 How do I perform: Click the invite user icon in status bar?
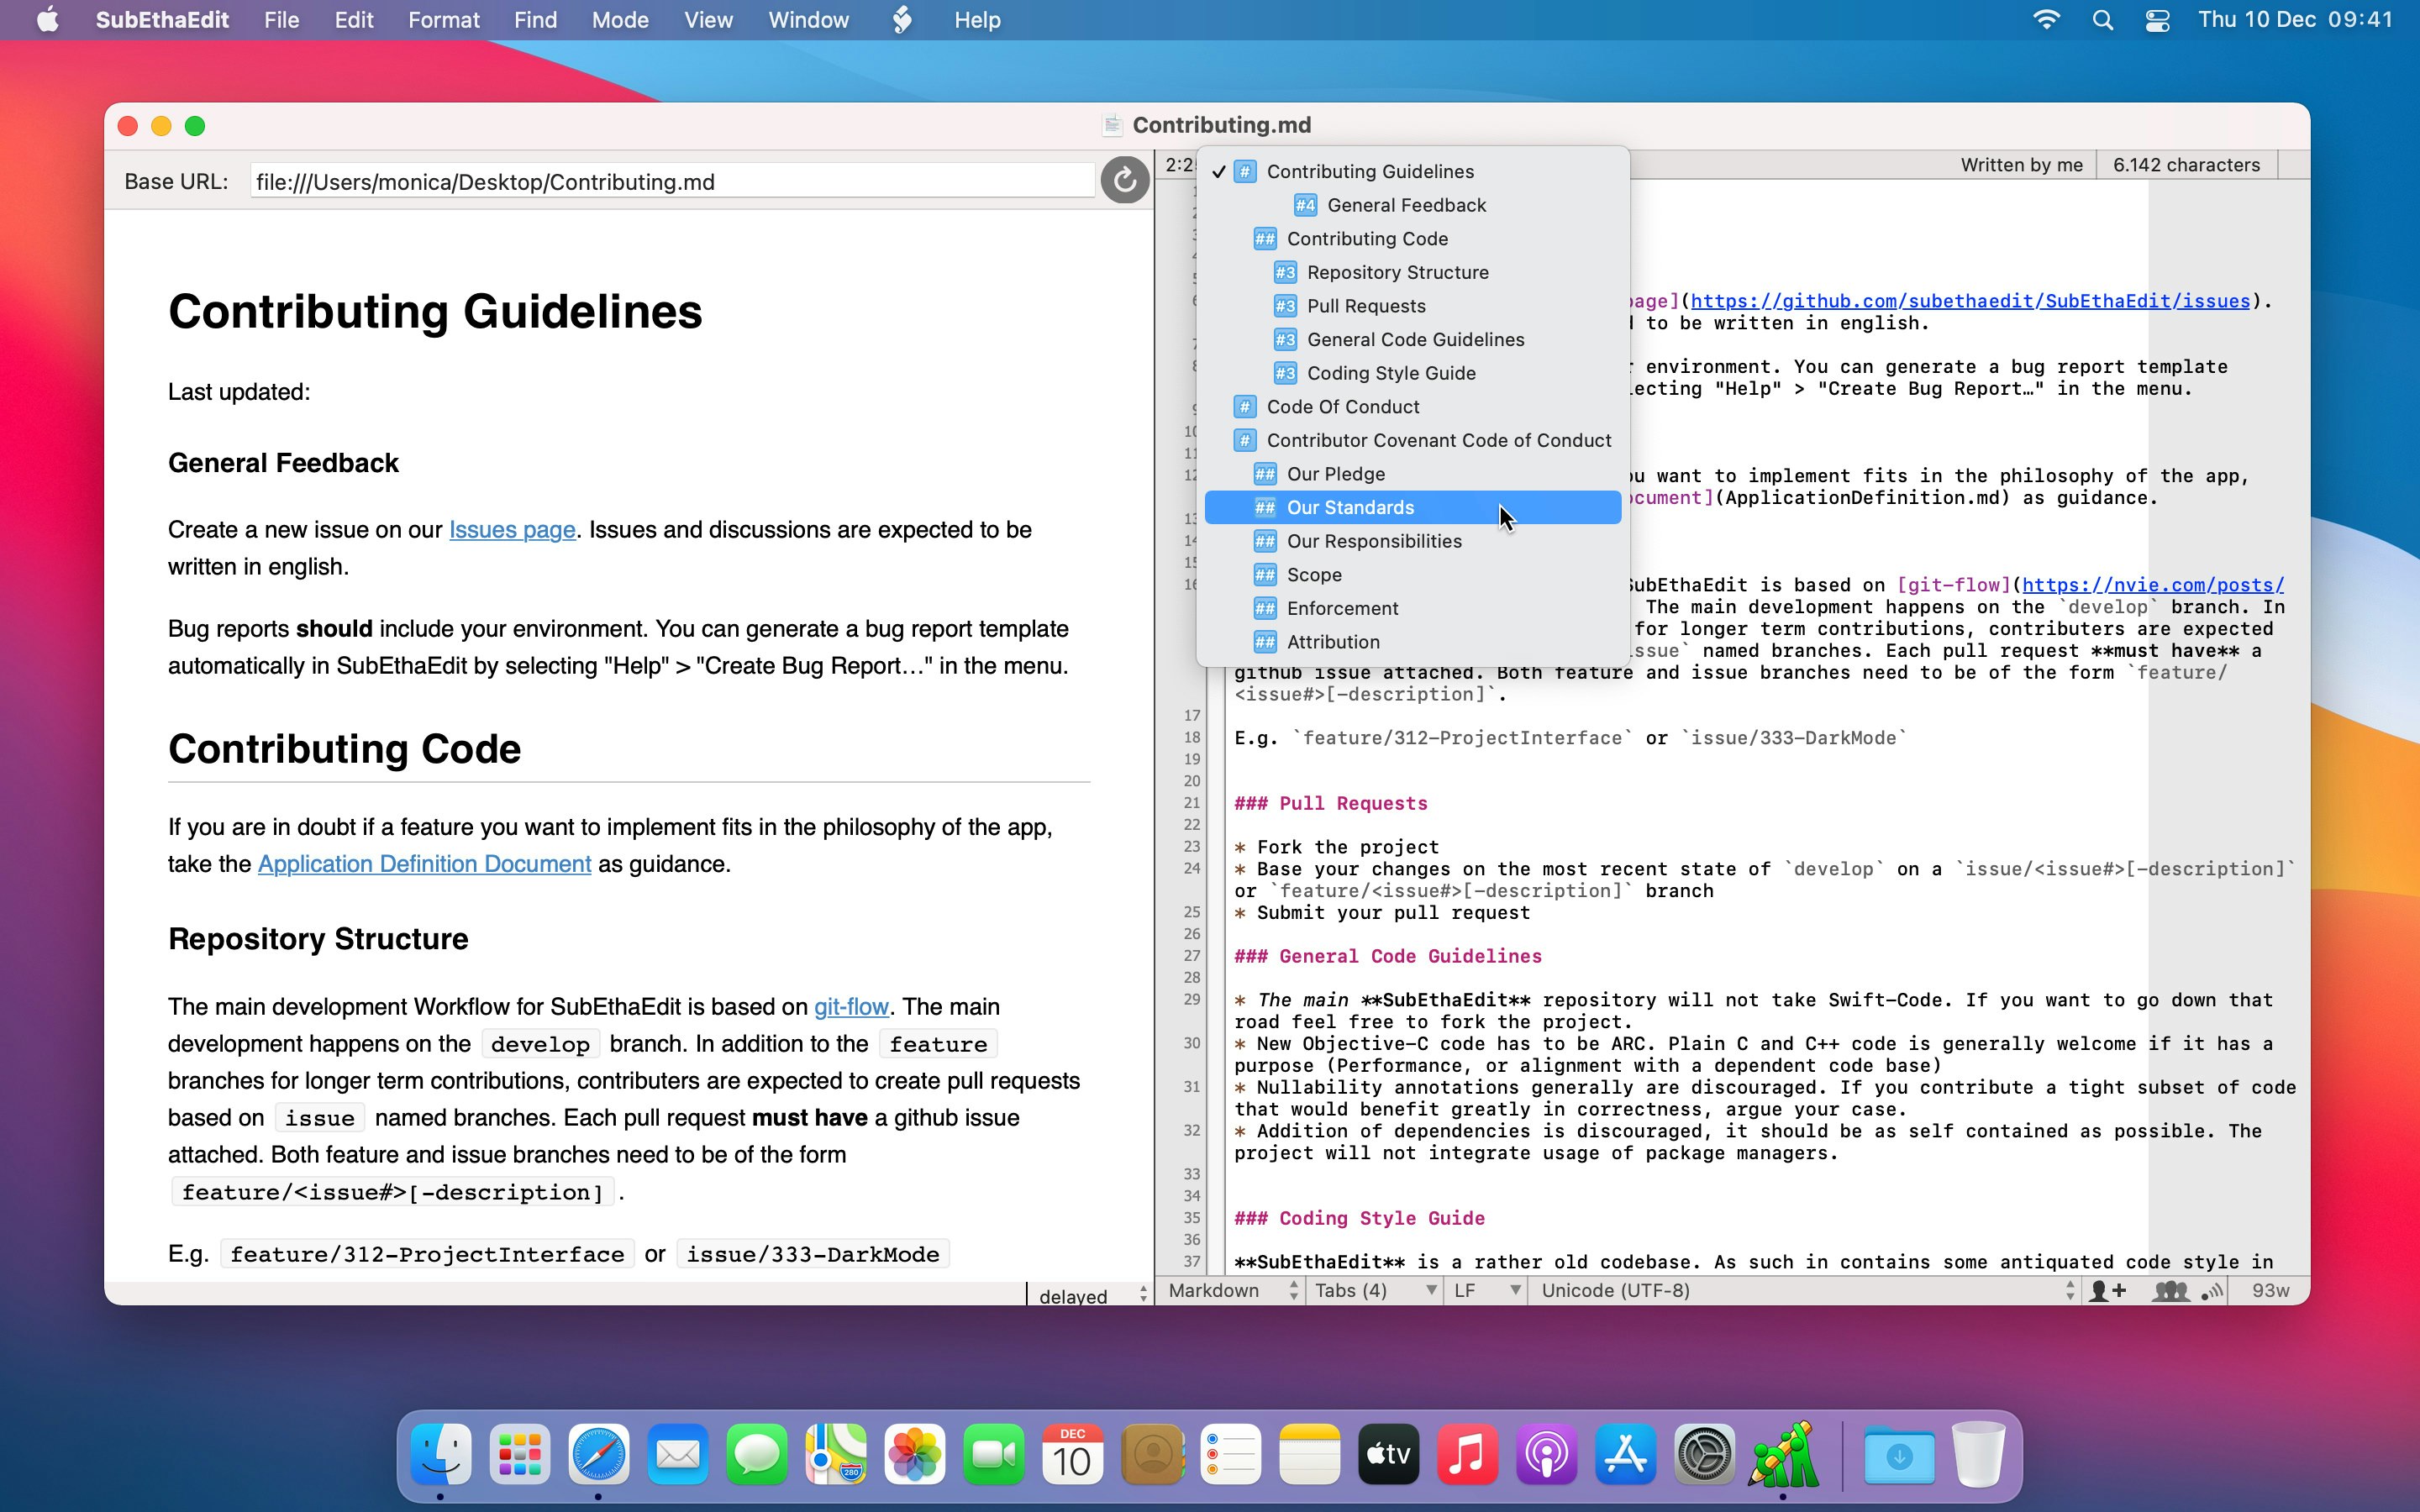tap(2107, 1291)
